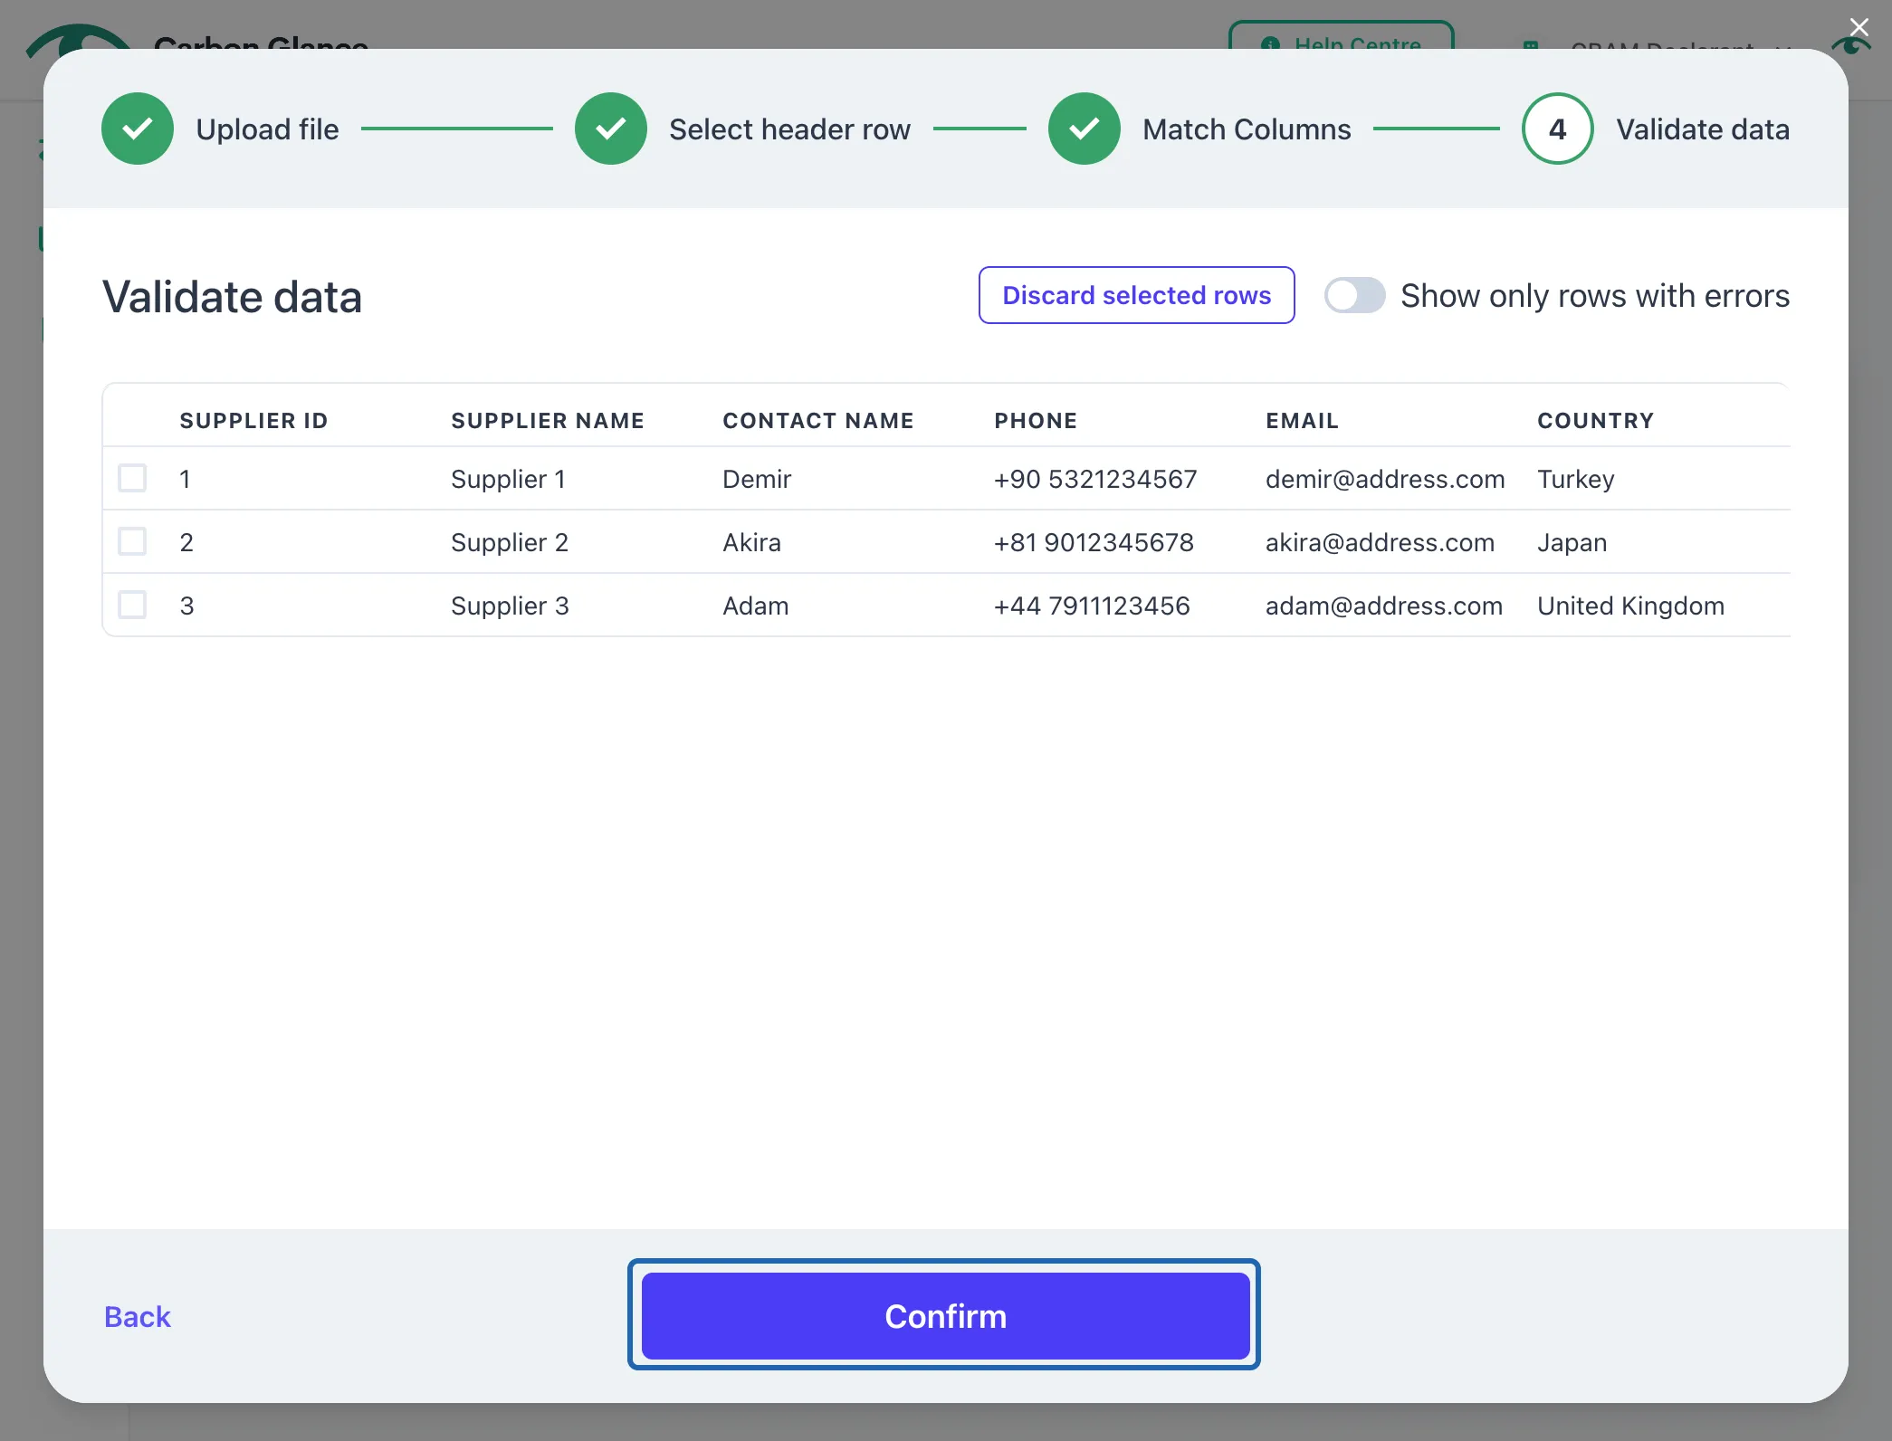Image resolution: width=1892 pixels, height=1441 pixels.
Task: Click contact name Akira
Action: click(x=751, y=542)
